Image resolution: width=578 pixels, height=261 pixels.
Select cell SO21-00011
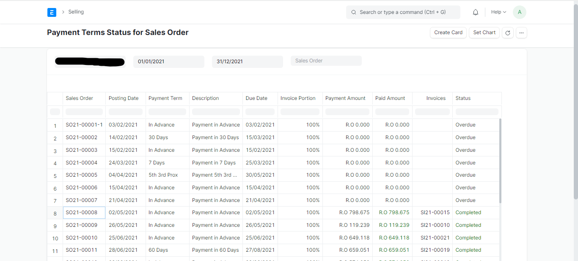[84, 250]
